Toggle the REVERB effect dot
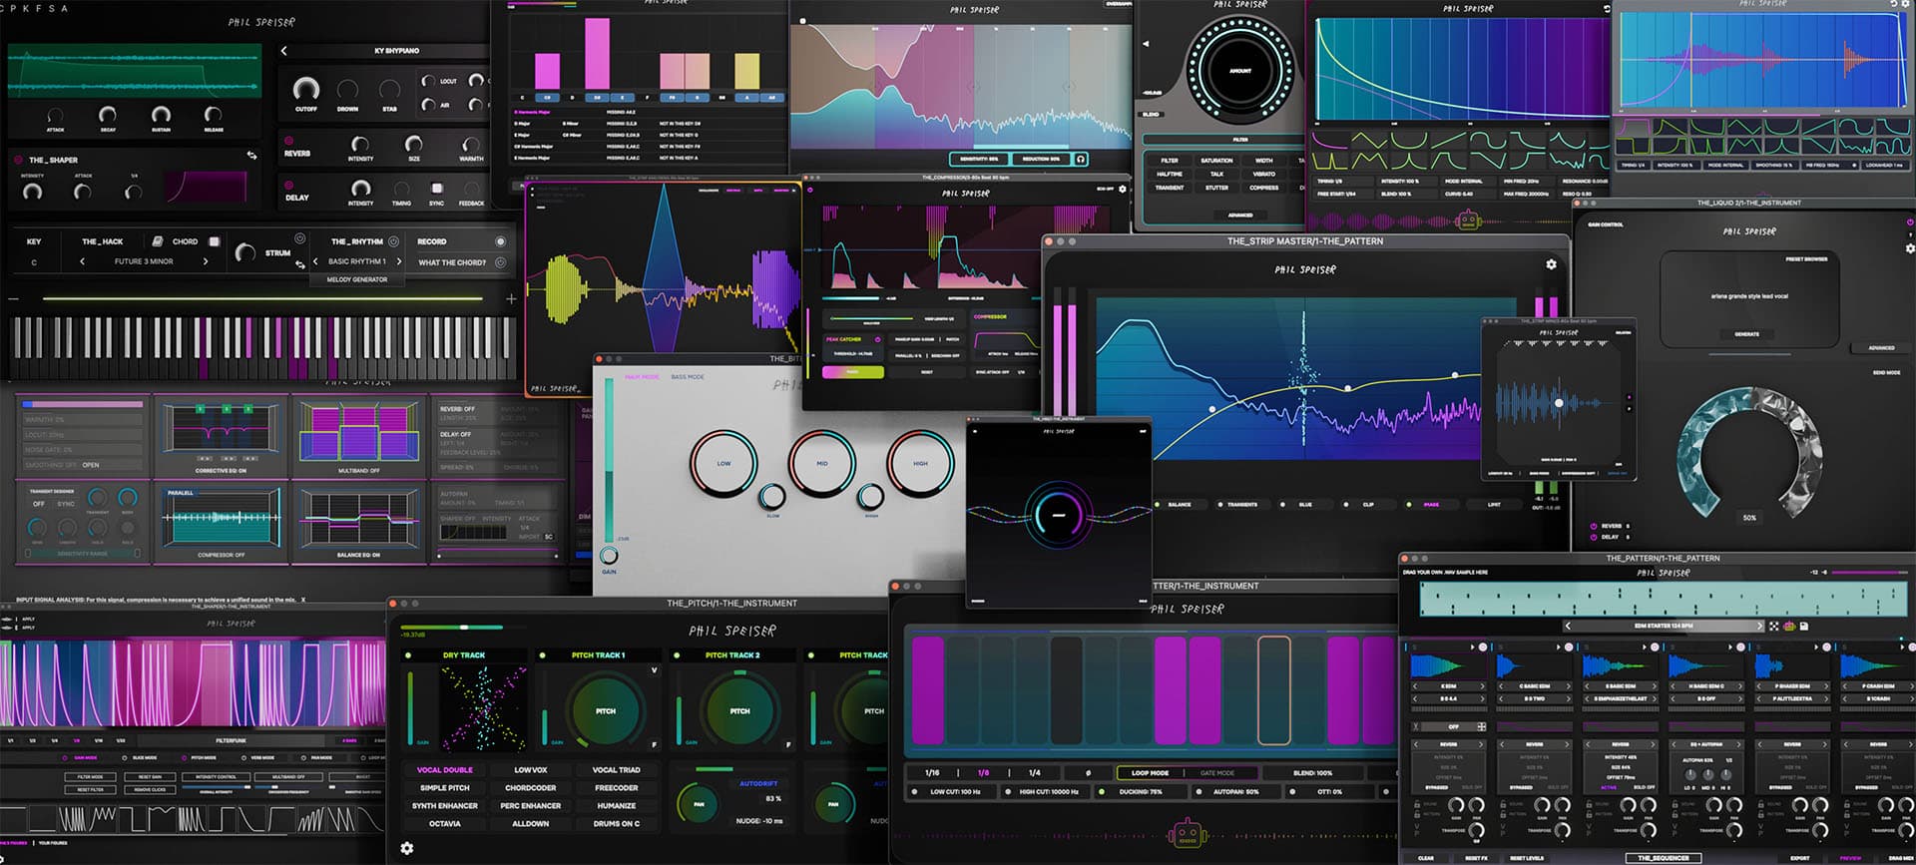Viewport: 1916px width, 865px height. pos(289,141)
